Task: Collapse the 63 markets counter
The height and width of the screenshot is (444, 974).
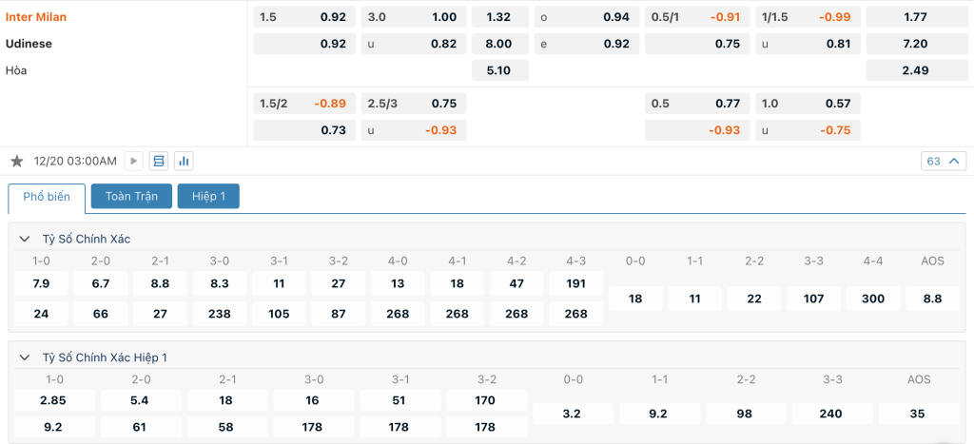Action: point(944,162)
